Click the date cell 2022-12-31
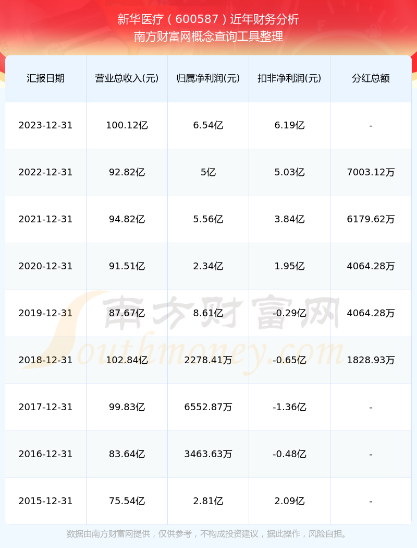Viewport: 417px width, 548px height. pyautogui.click(x=46, y=172)
